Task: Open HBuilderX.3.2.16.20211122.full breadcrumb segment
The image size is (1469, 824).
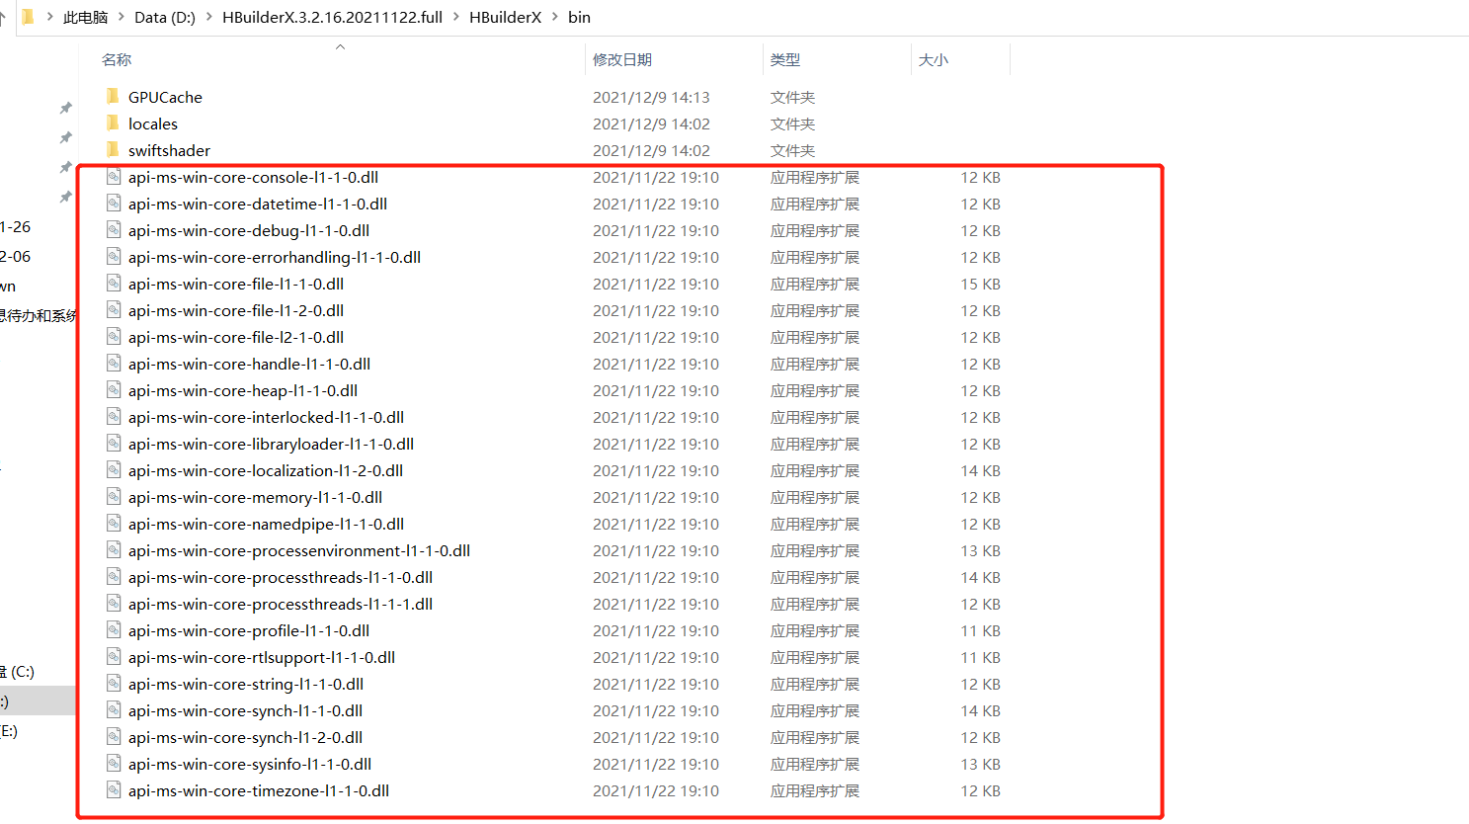Action: pyautogui.click(x=332, y=17)
